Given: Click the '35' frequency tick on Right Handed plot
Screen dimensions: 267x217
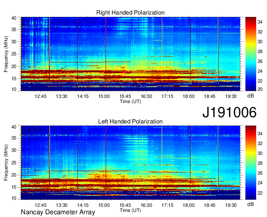Looking at the screenshot, I should (x=14, y=29).
